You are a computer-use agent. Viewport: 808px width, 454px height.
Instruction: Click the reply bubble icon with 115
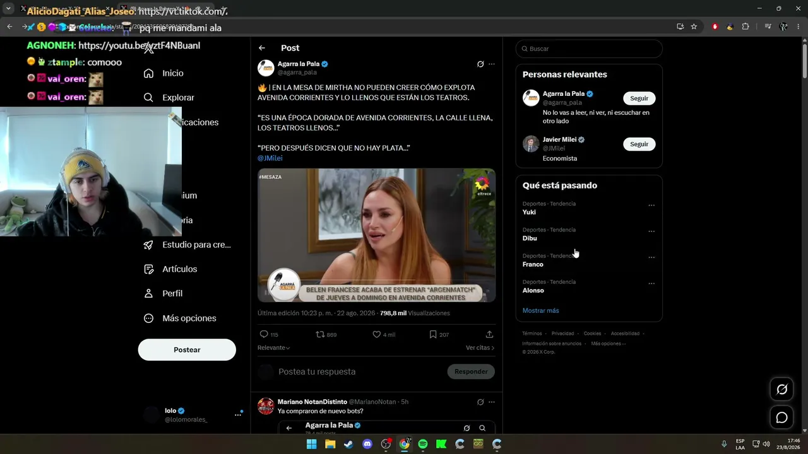(264, 334)
